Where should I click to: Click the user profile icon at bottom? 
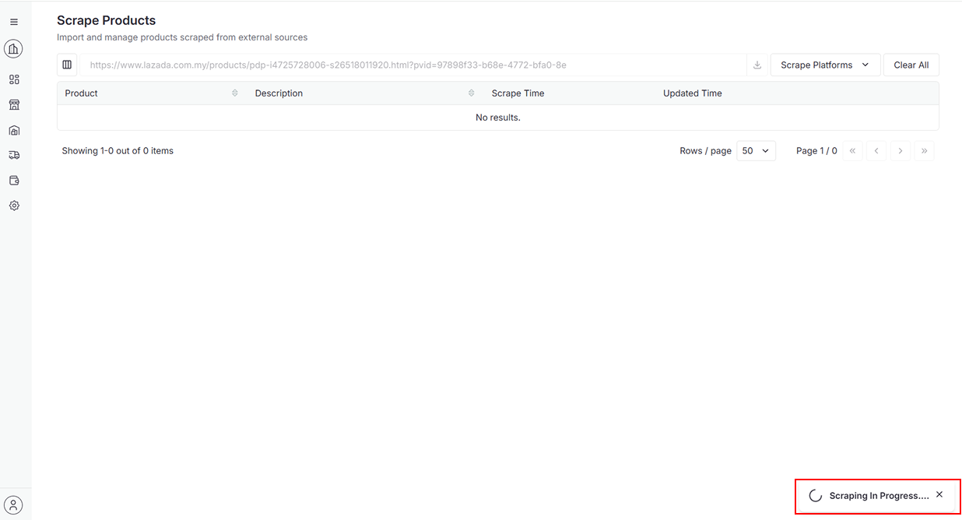pyautogui.click(x=13, y=504)
